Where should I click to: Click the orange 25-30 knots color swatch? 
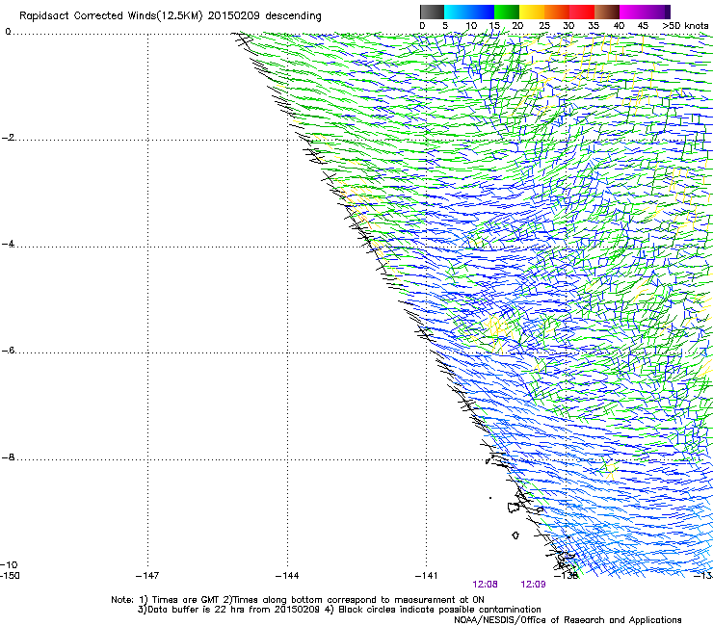point(557,12)
